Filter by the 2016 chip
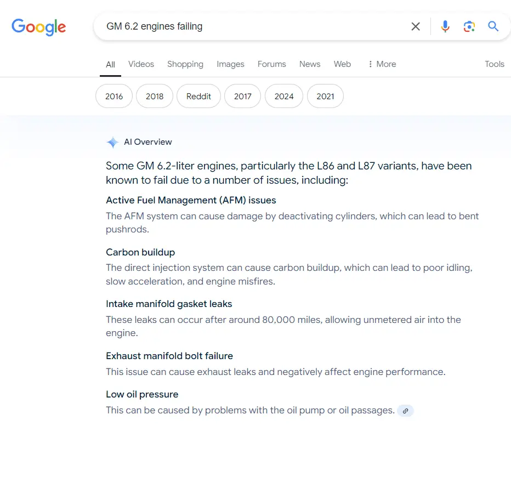This screenshot has height=477, width=511. pos(114,96)
